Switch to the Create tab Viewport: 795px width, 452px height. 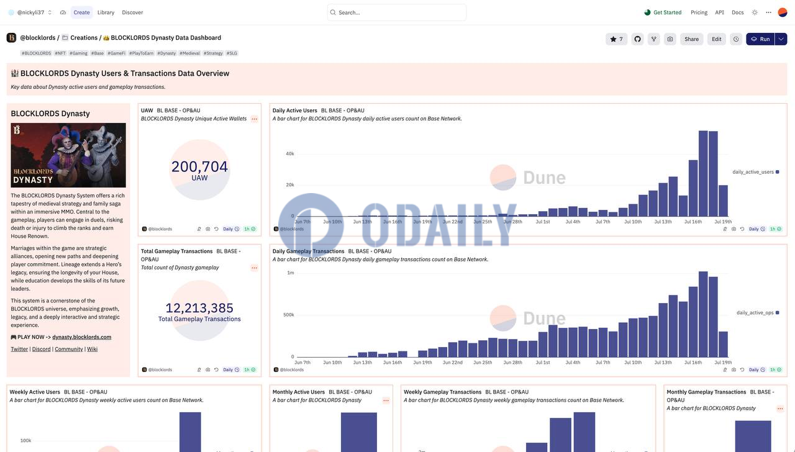tap(81, 12)
